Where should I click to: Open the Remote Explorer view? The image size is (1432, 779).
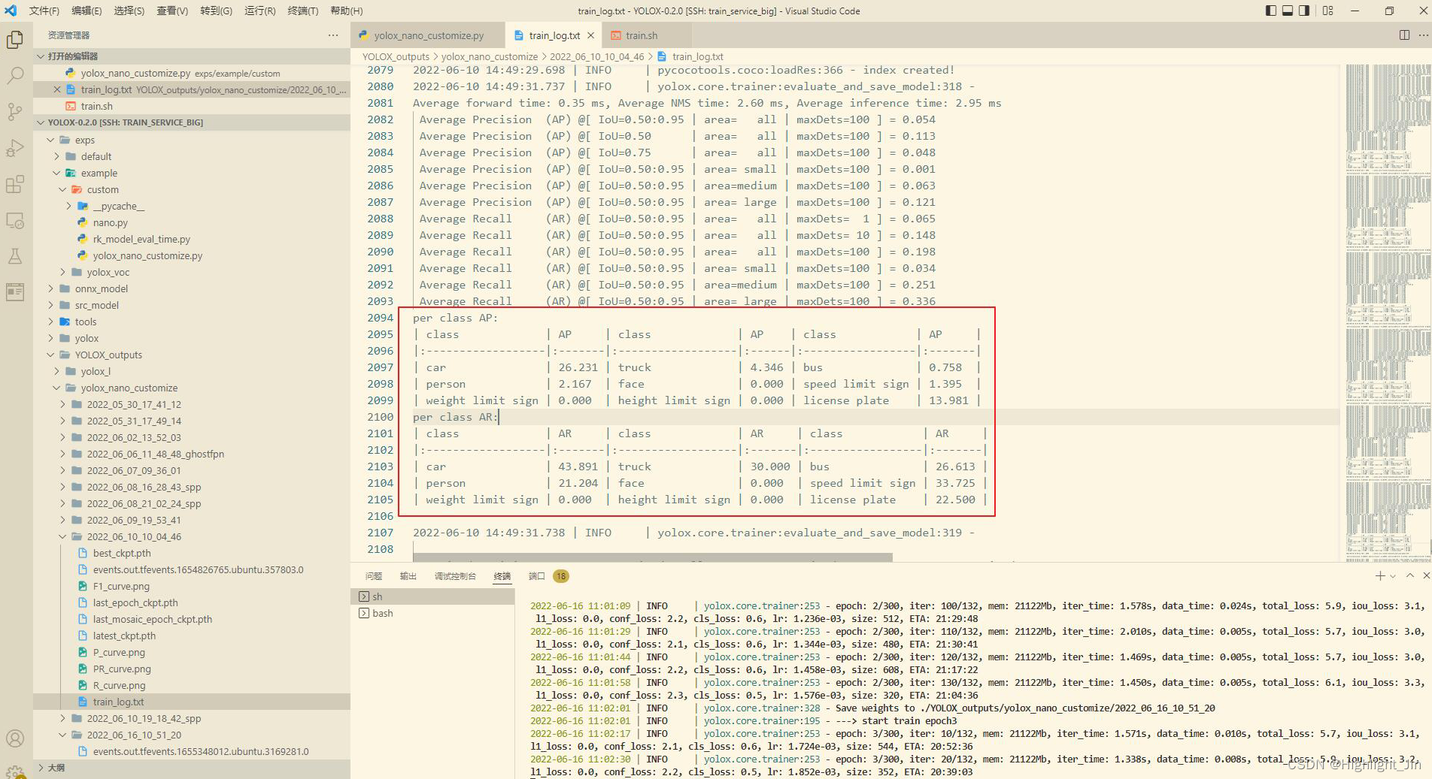click(x=15, y=220)
